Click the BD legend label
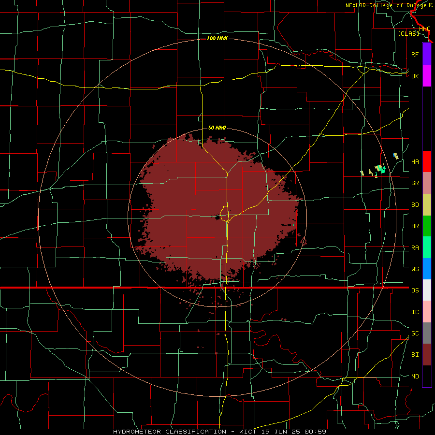The height and width of the screenshot is (435, 435). [415, 205]
